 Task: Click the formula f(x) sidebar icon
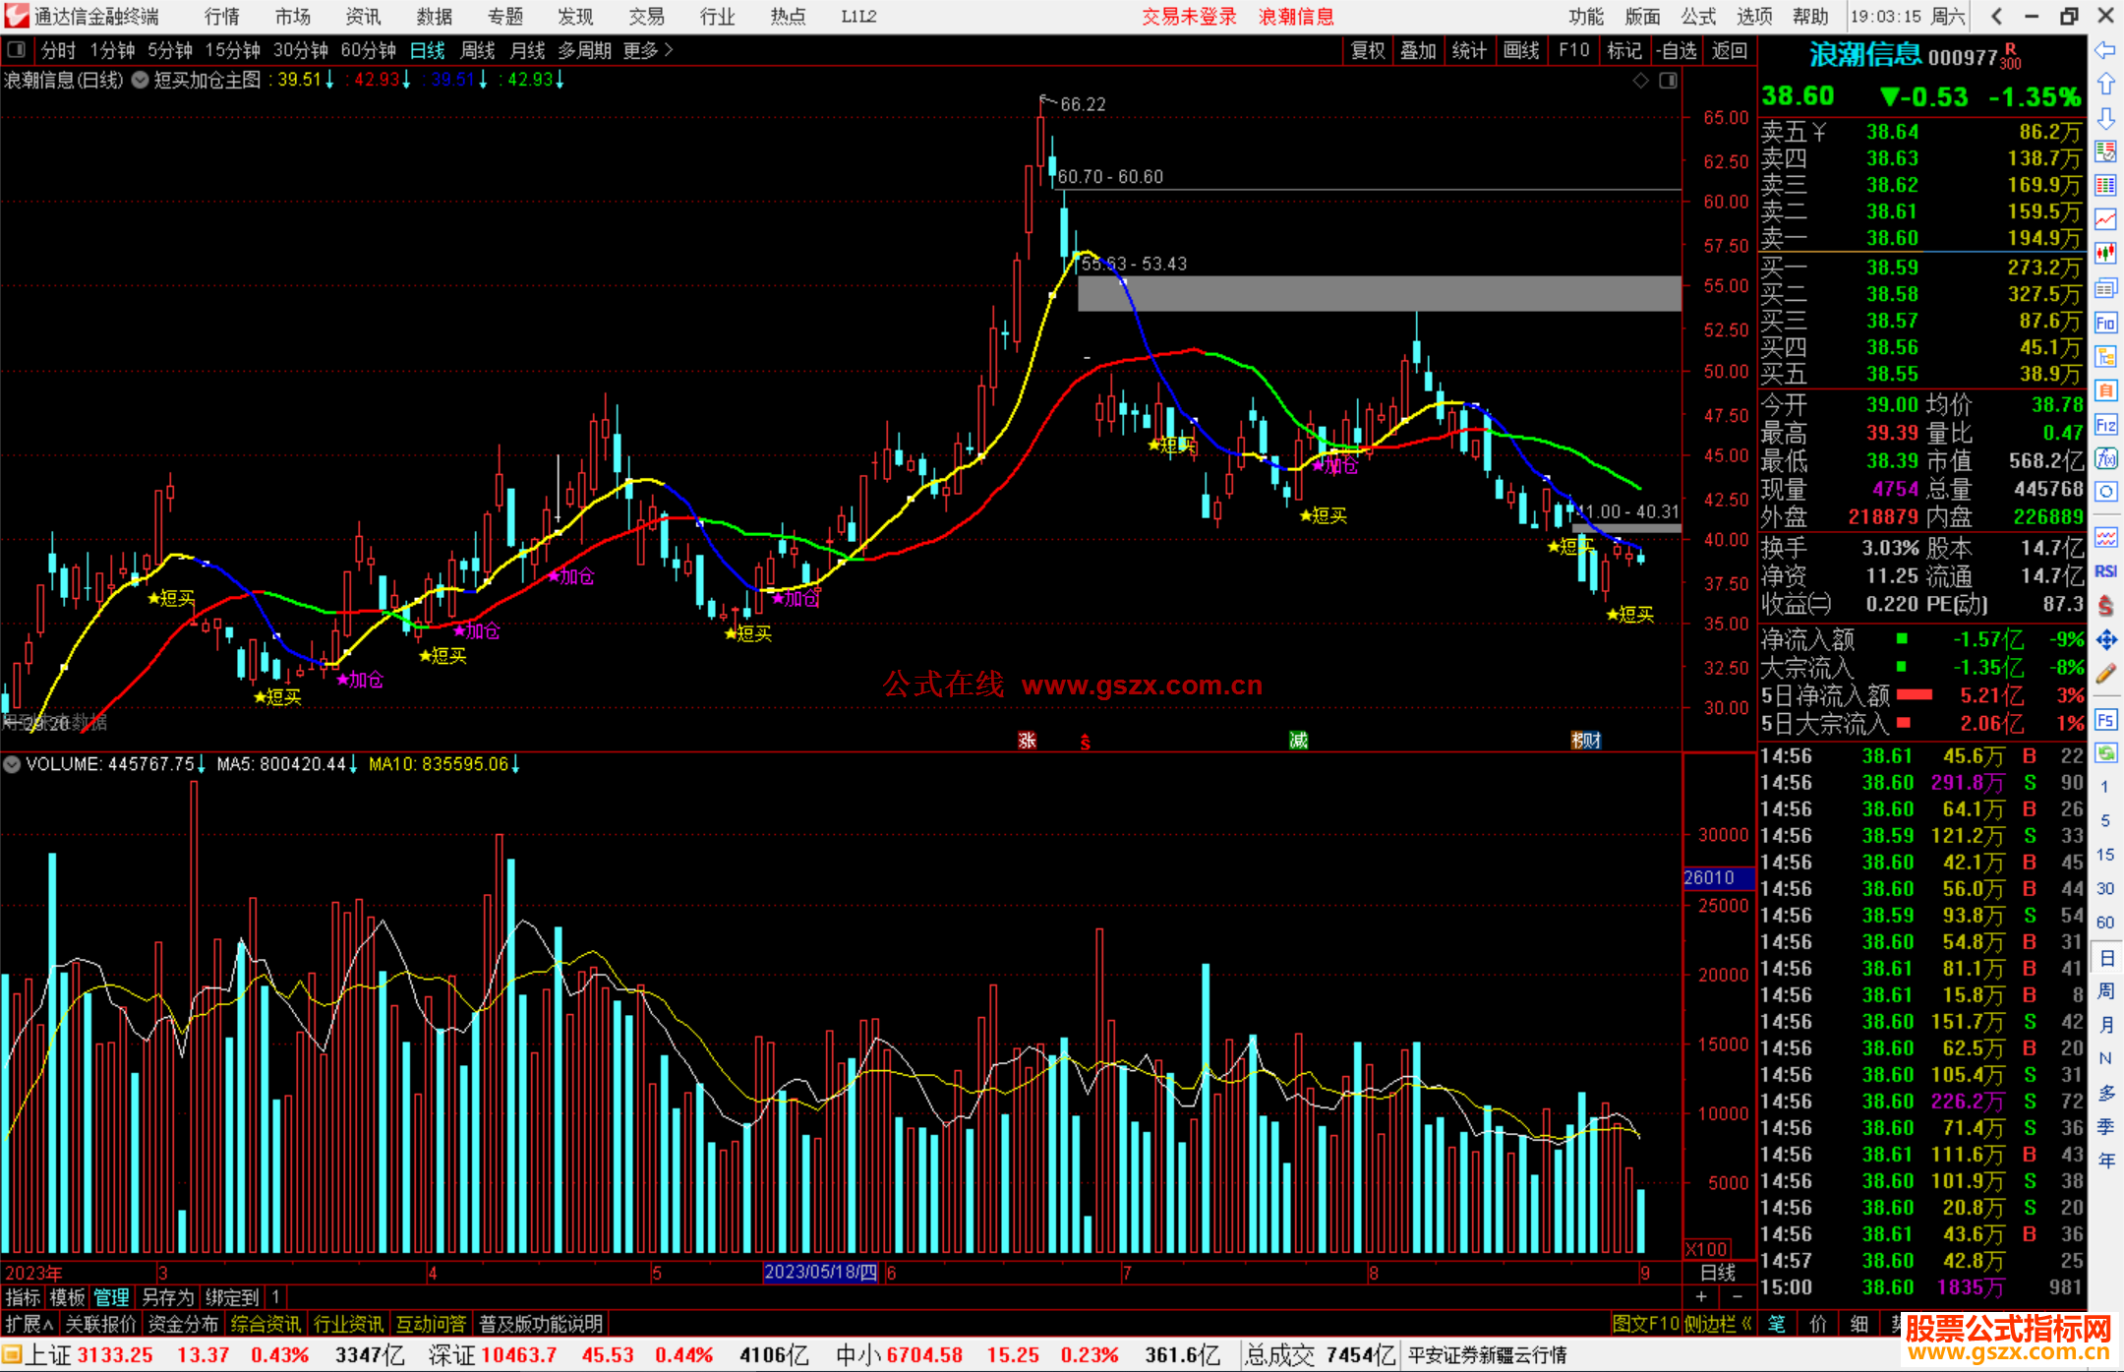click(x=2105, y=458)
